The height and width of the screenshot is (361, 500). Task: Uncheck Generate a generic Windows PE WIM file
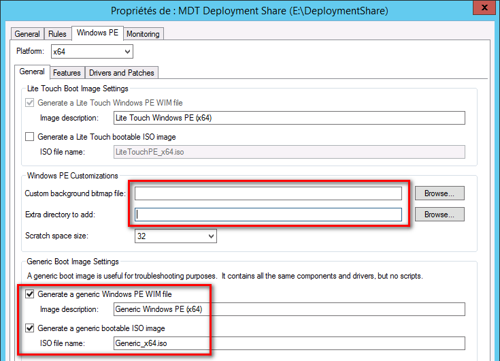(x=29, y=294)
